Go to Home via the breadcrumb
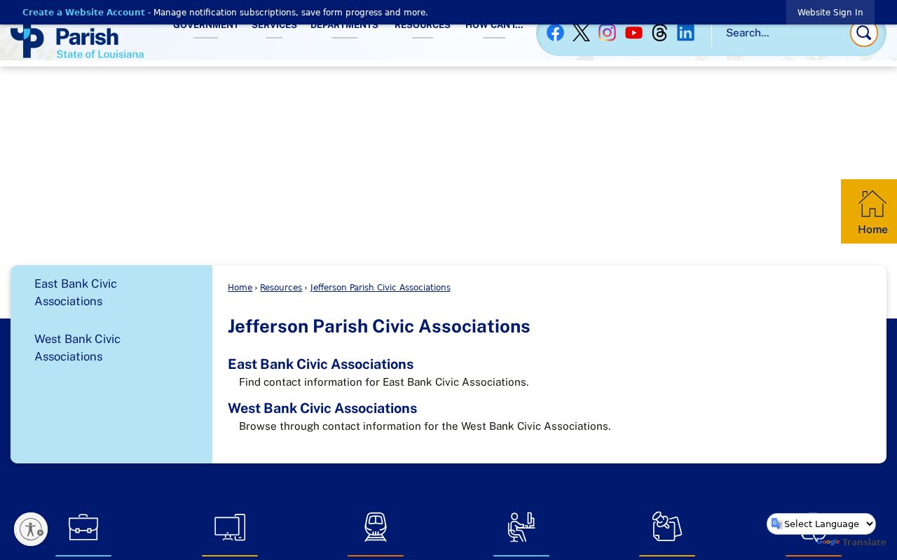Viewport: 897px width, 560px height. (240, 288)
